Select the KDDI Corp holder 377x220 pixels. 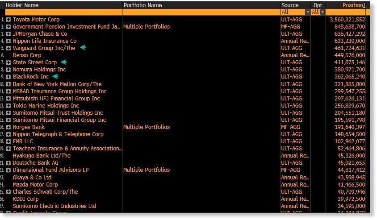coord(25,199)
